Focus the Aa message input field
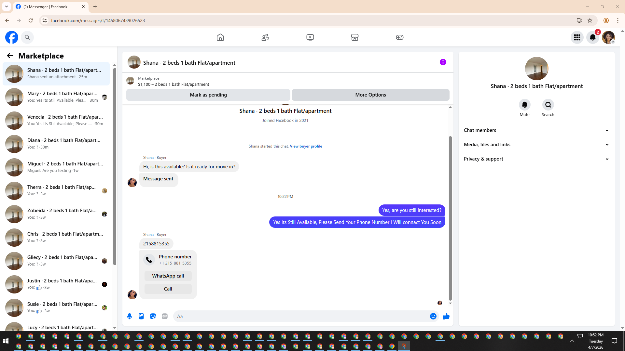The image size is (625, 351). (x=301, y=316)
